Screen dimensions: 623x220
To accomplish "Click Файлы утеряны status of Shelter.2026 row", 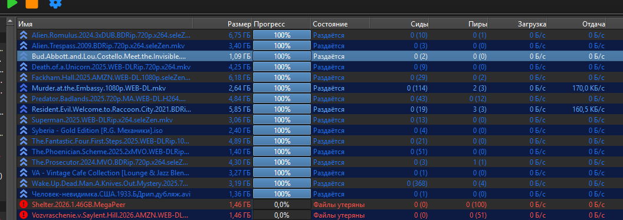I will click(339, 205).
